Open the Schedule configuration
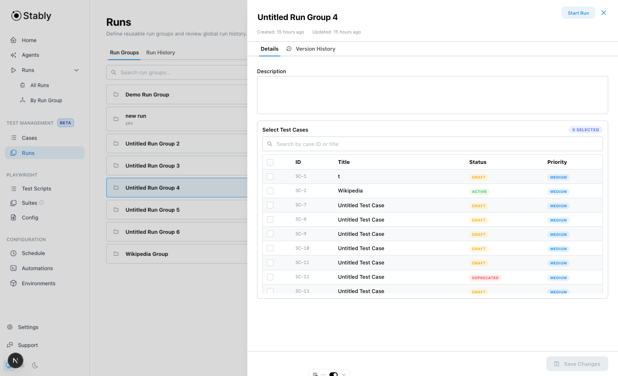 [34, 253]
